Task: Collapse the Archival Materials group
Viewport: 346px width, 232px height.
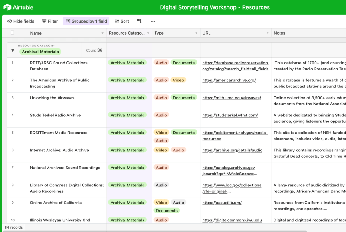Action: [x=12, y=50]
